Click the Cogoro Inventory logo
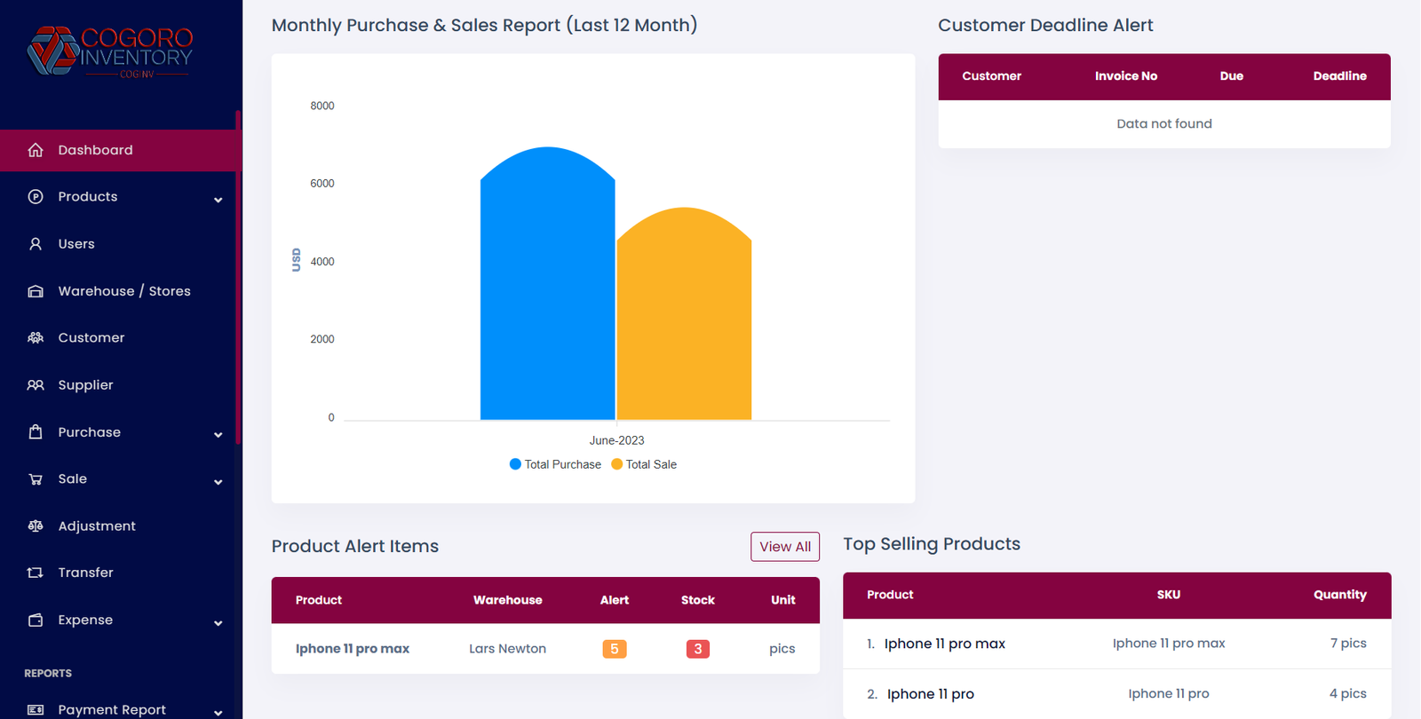This screenshot has width=1421, height=719. tap(111, 51)
